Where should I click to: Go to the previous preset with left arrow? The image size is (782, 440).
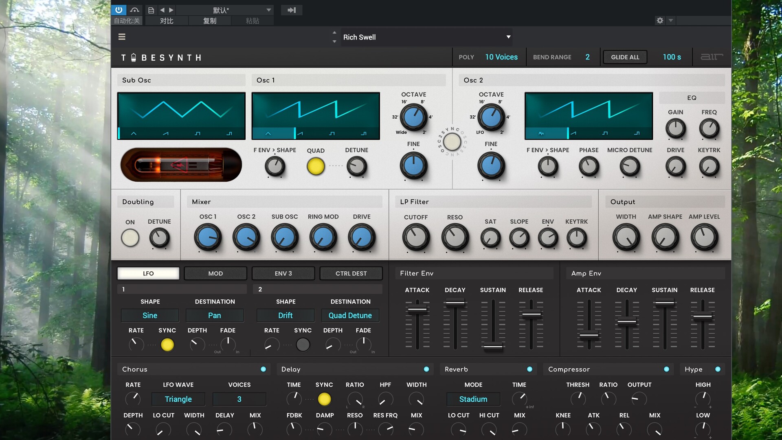(162, 10)
